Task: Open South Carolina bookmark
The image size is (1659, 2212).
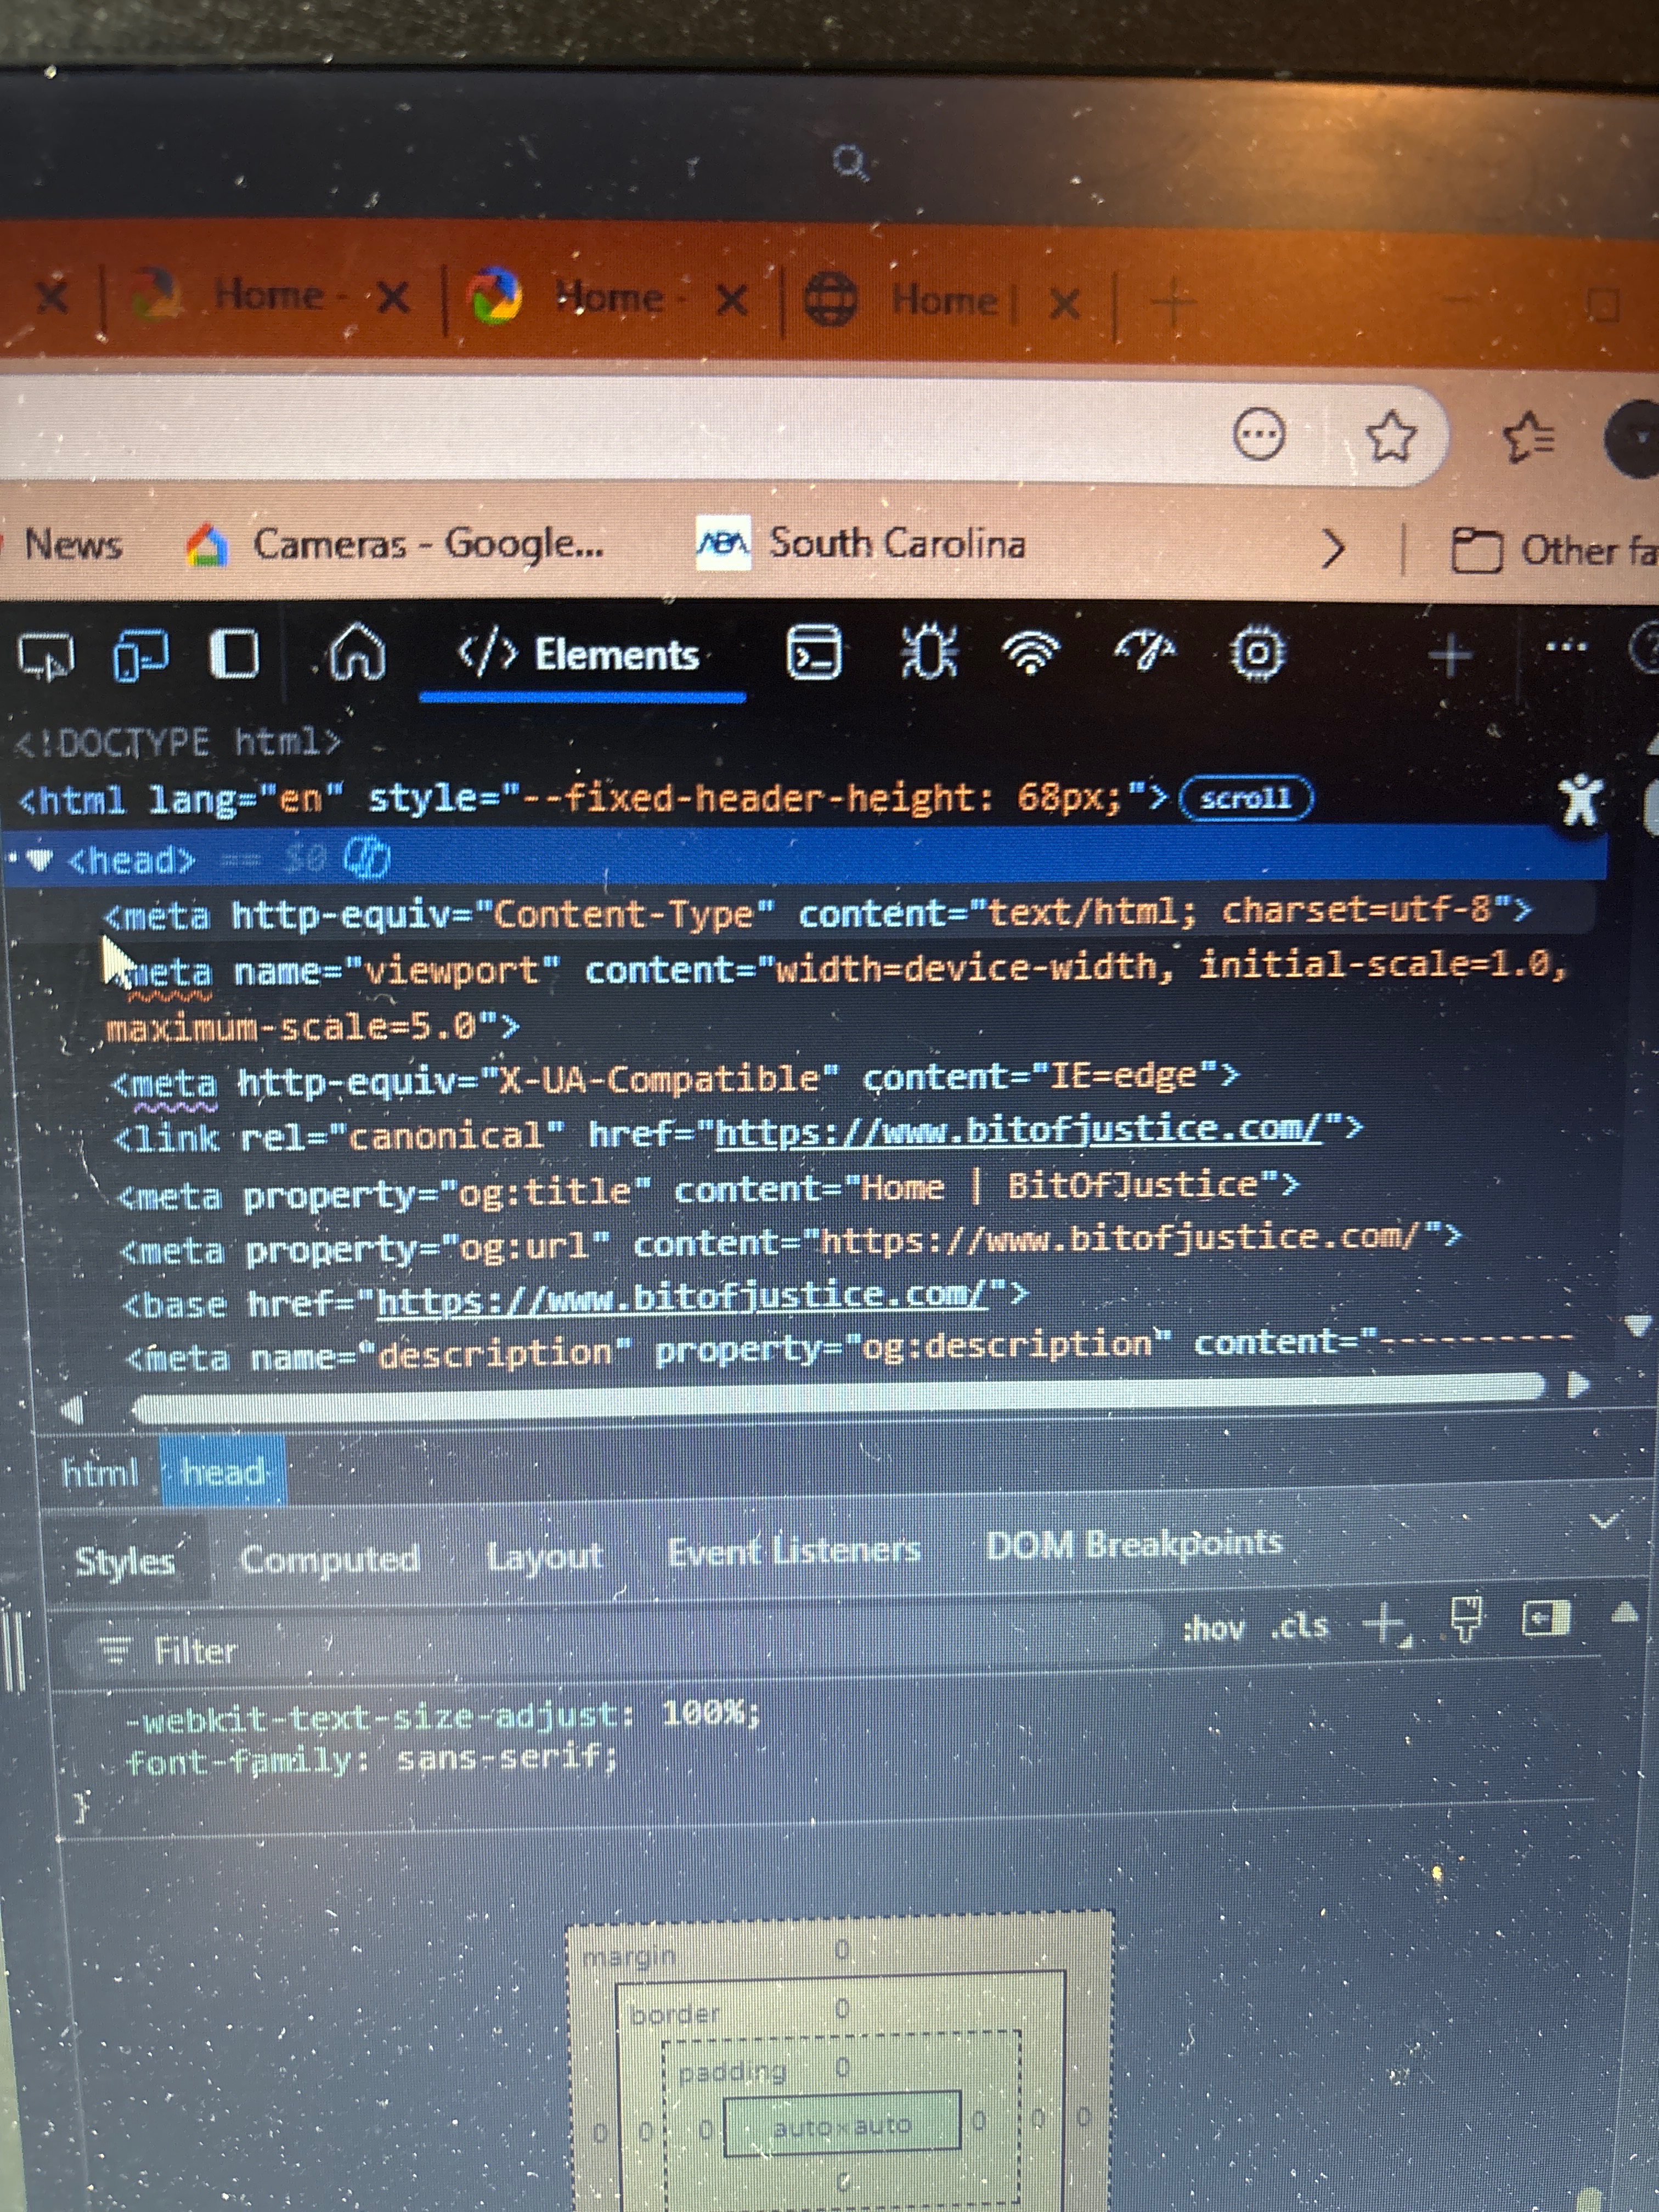Action: tap(896, 543)
